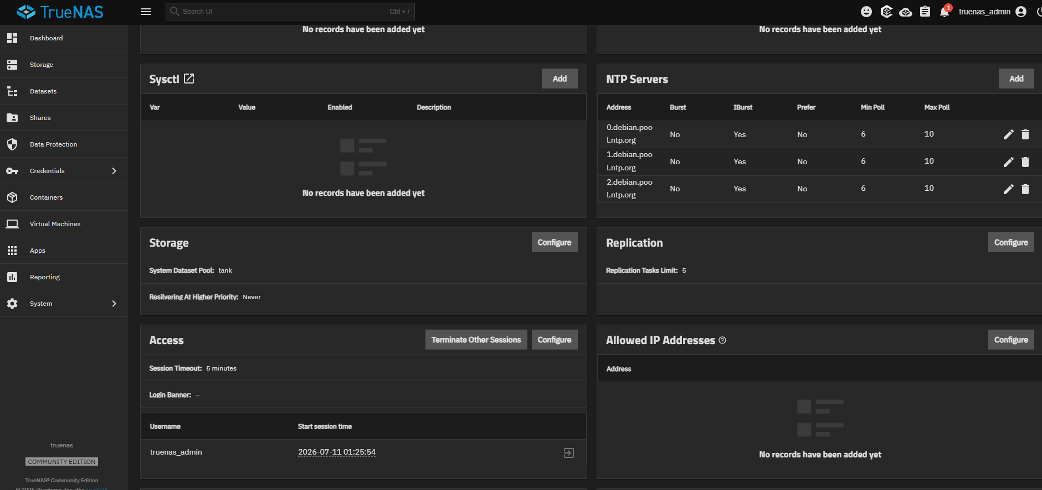The height and width of the screenshot is (490, 1042).
Task: Toggle the sidebar with hamburger menu
Action: click(x=146, y=12)
